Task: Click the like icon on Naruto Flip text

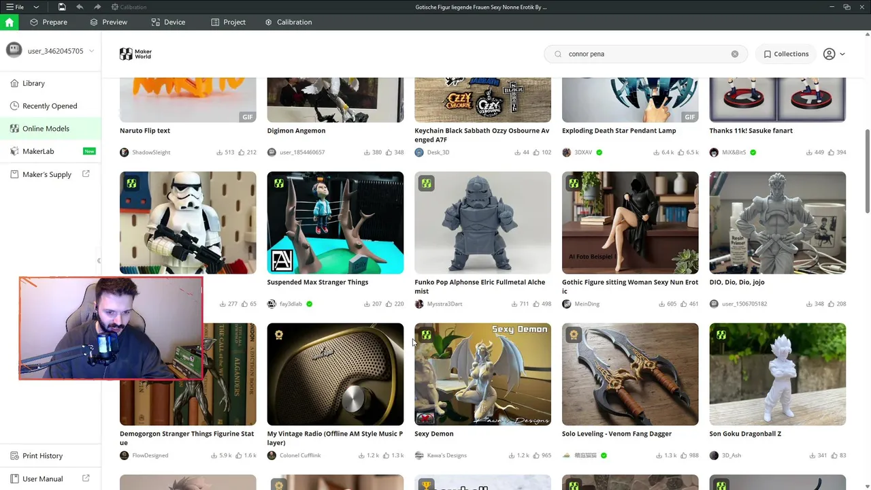Action: [x=242, y=152]
